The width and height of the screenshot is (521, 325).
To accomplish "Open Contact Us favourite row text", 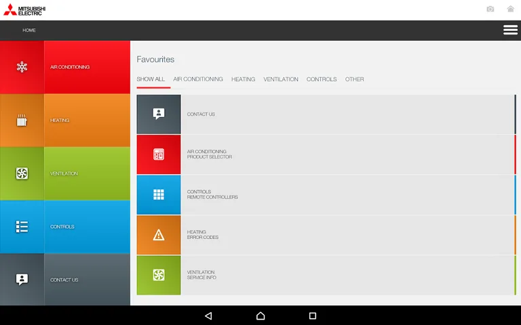I will pos(201,114).
